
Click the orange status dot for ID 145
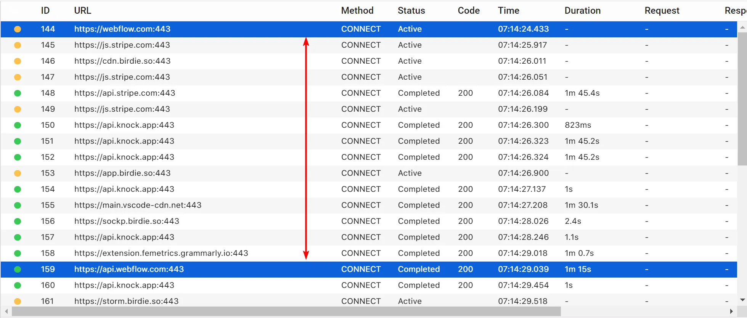18,45
